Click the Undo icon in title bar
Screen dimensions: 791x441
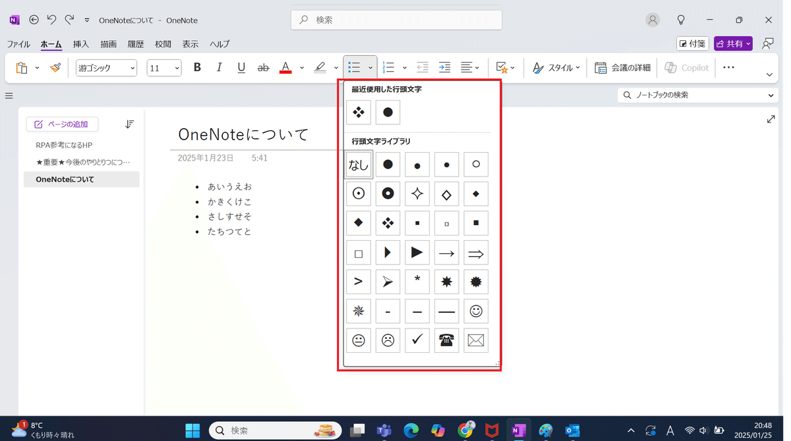(x=51, y=20)
